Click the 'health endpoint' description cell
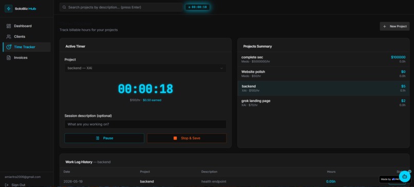Screen dimensions: 414x187 coord(214,181)
